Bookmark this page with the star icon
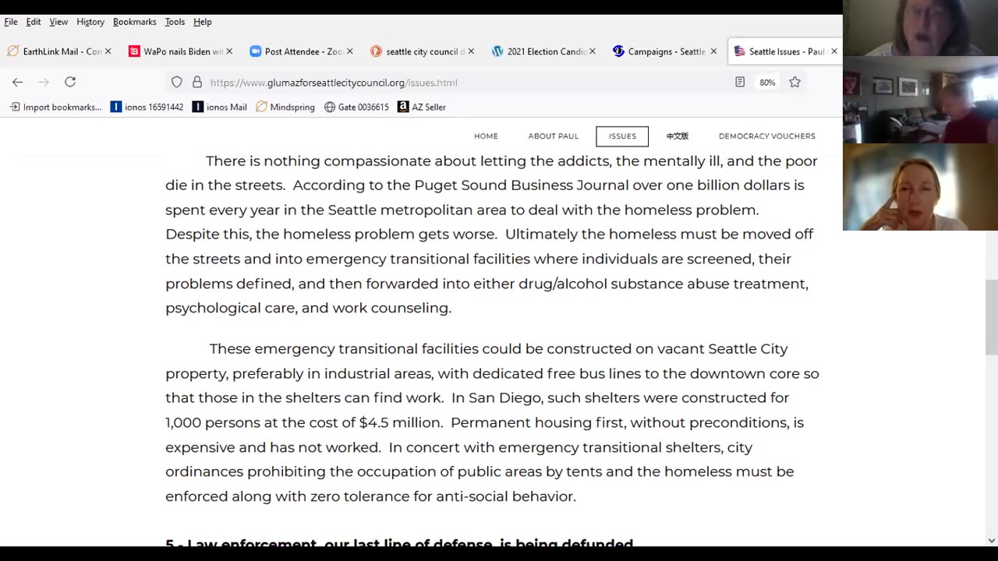The image size is (998, 561). [x=795, y=82]
